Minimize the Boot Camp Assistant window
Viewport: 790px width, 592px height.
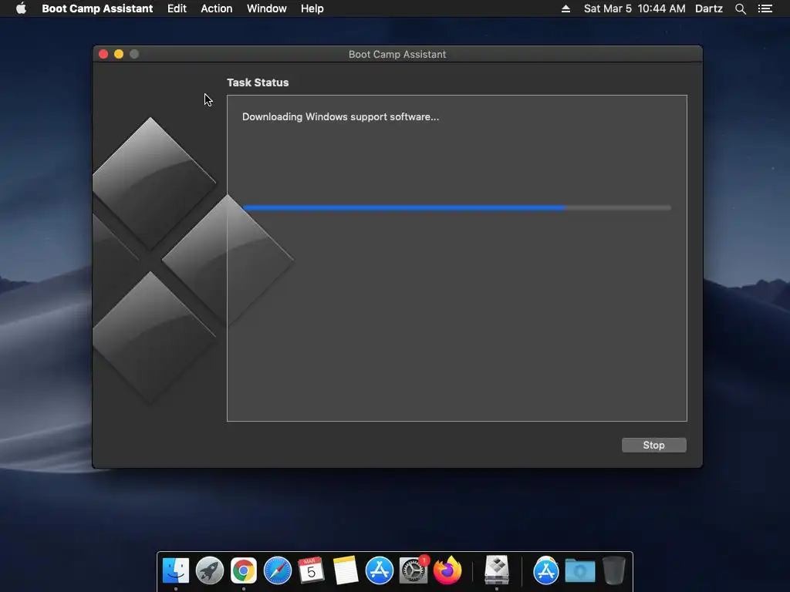pos(119,54)
